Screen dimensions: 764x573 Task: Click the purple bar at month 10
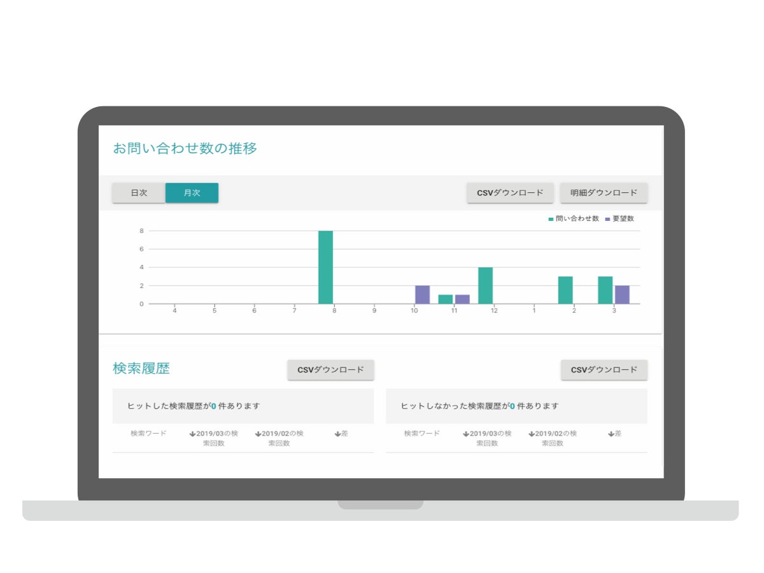(x=423, y=295)
